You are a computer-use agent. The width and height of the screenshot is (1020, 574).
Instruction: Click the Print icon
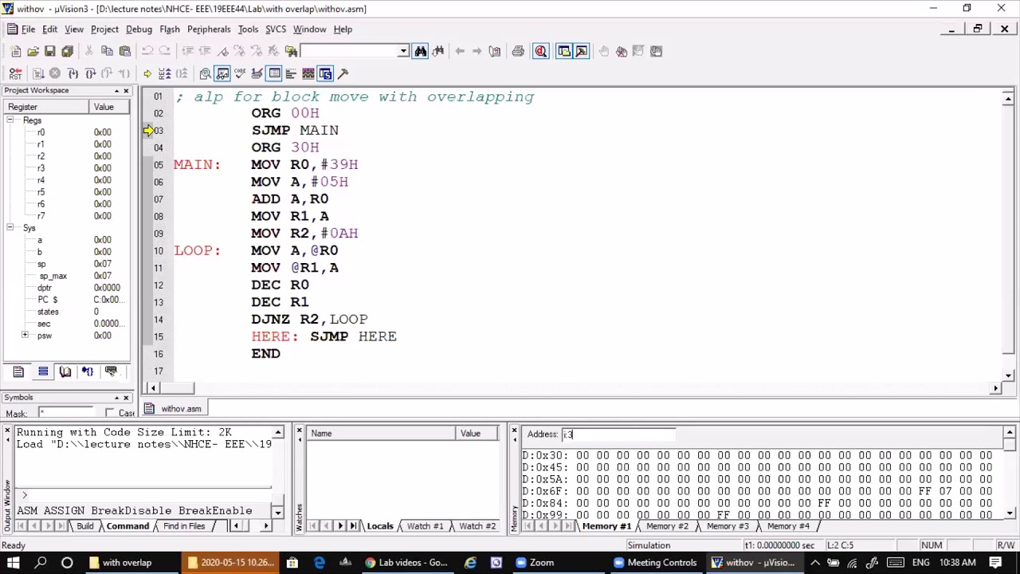518,51
